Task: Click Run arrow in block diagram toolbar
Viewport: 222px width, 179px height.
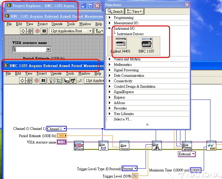Action: (x=22, y=80)
